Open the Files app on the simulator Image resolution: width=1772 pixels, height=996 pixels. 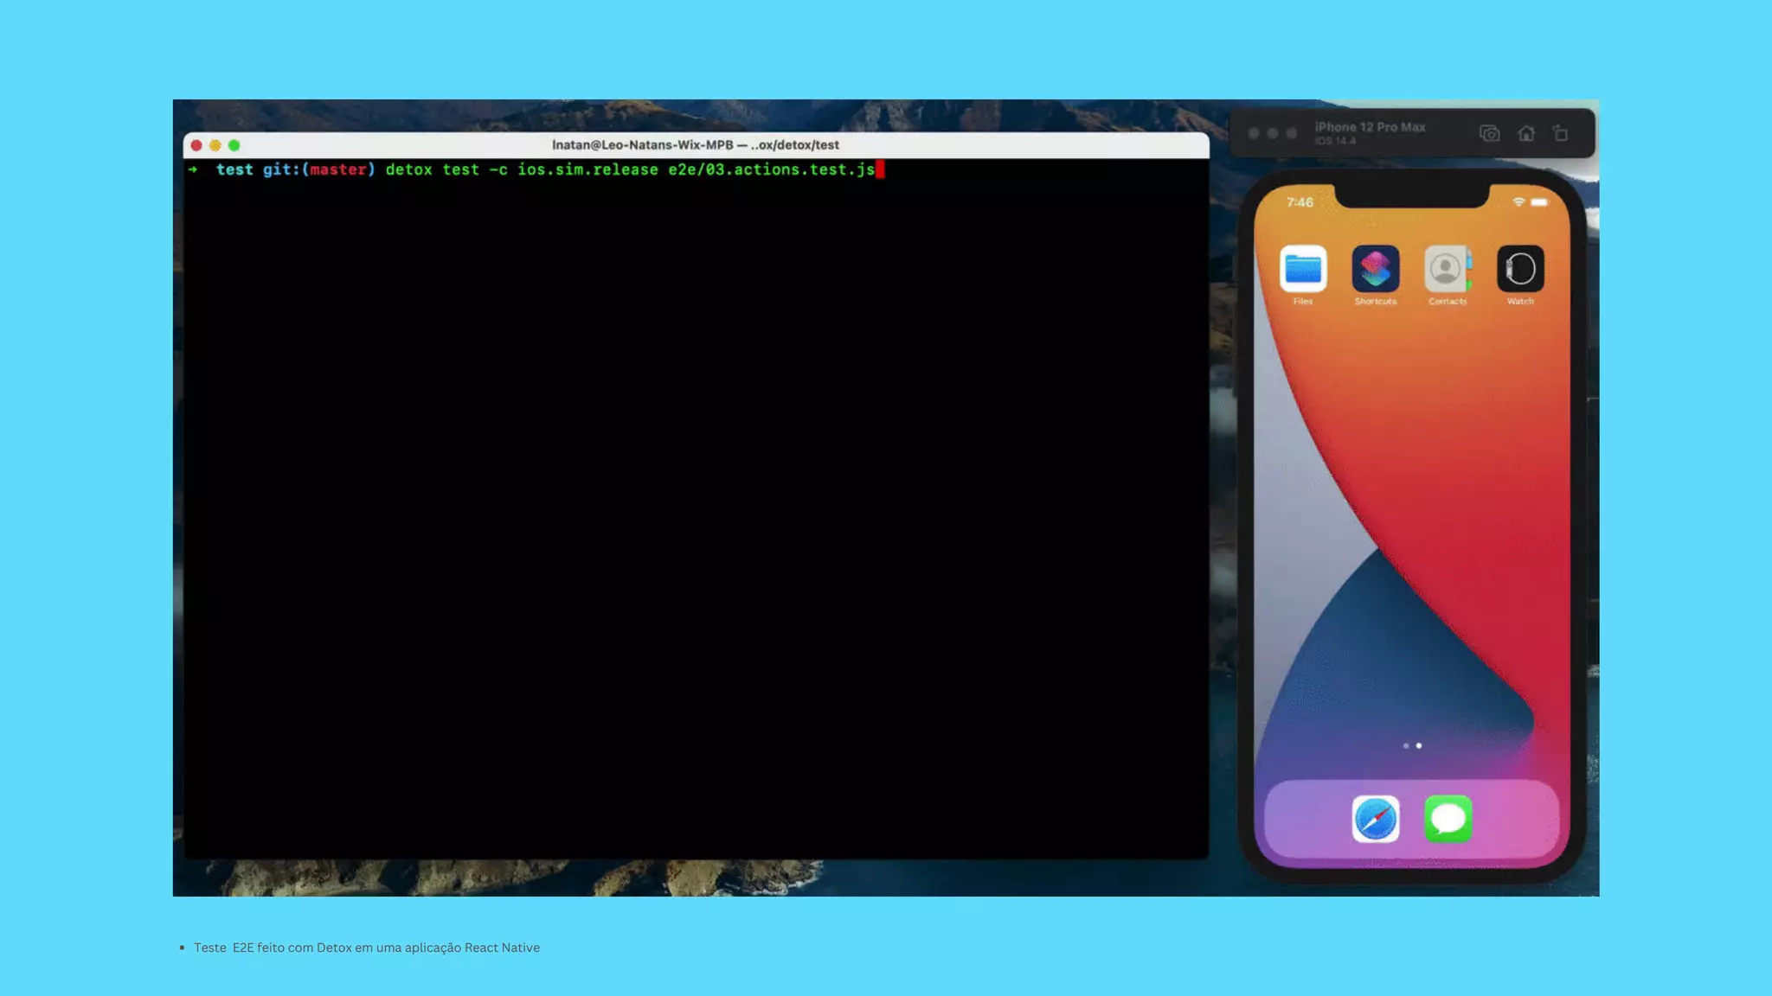(1302, 269)
